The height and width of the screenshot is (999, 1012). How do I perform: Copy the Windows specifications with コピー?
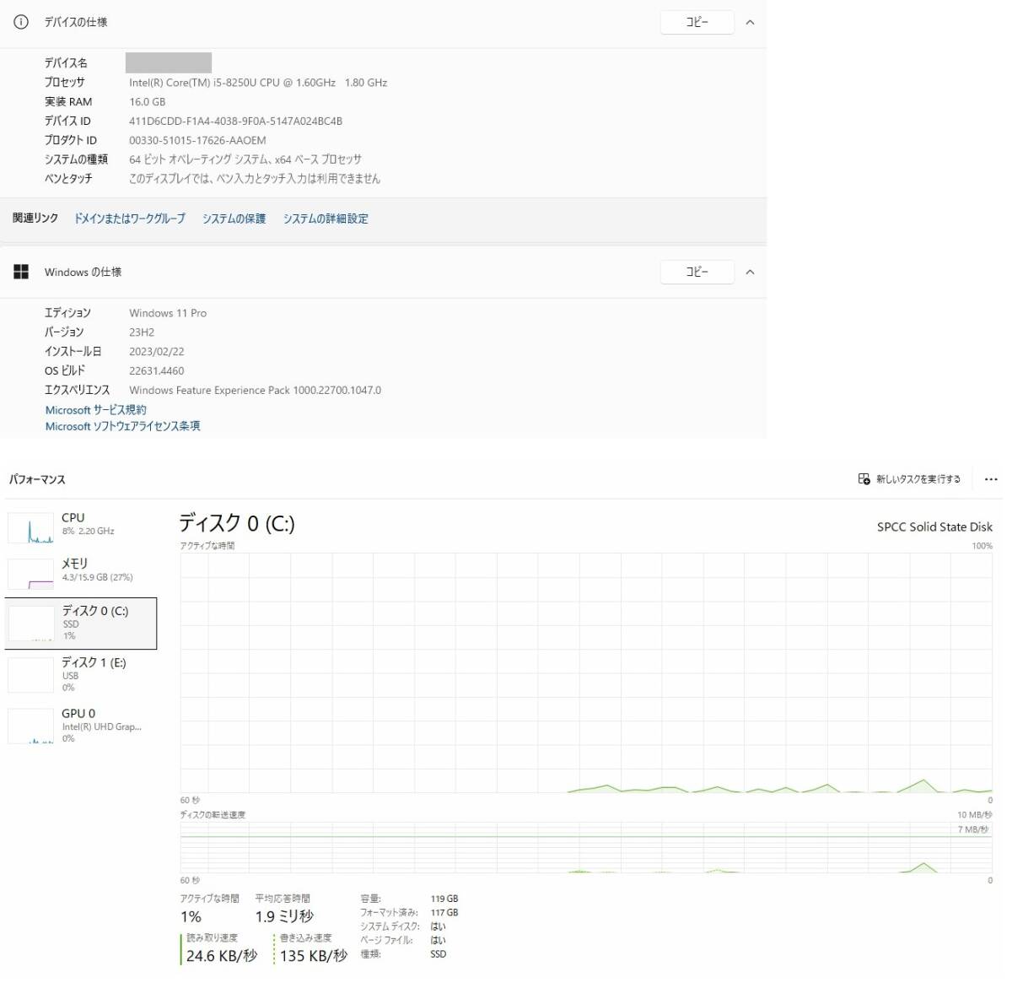pyautogui.click(x=697, y=272)
